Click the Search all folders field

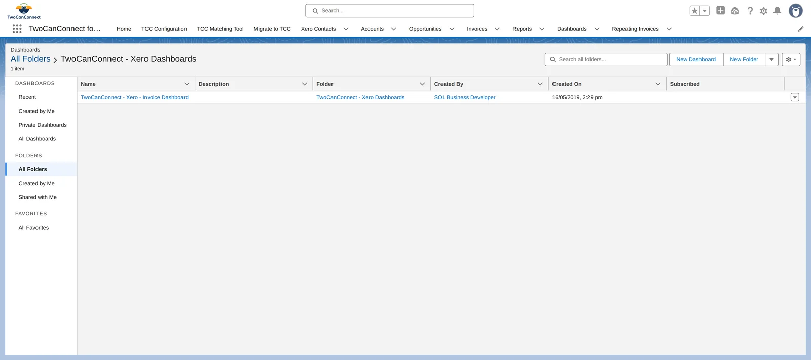pos(606,59)
